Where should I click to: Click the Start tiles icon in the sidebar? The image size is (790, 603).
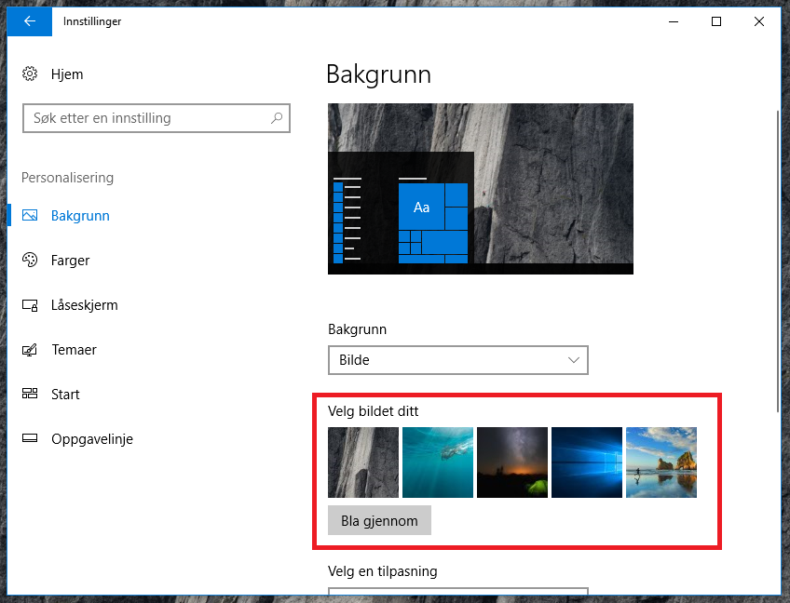pos(30,395)
